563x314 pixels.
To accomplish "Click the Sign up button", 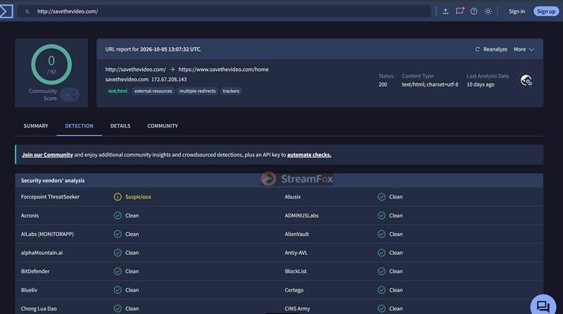I will (546, 11).
